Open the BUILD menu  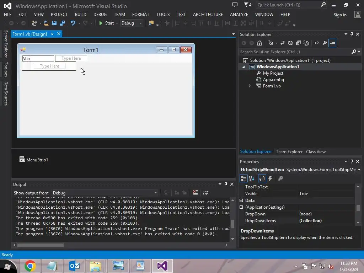81,14
